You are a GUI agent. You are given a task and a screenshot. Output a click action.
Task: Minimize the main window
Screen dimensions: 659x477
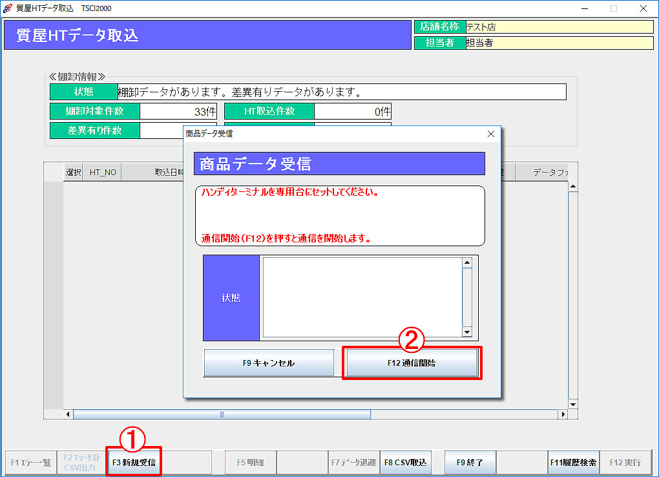(x=585, y=8)
